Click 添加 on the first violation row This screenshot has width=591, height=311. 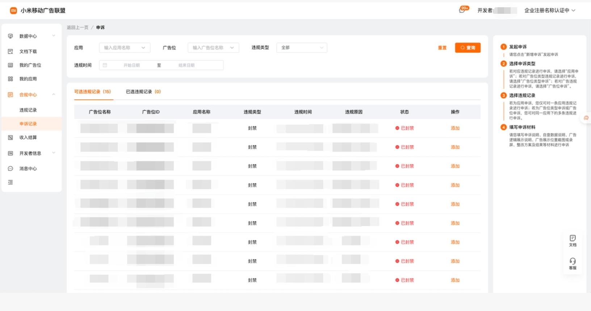[455, 128]
